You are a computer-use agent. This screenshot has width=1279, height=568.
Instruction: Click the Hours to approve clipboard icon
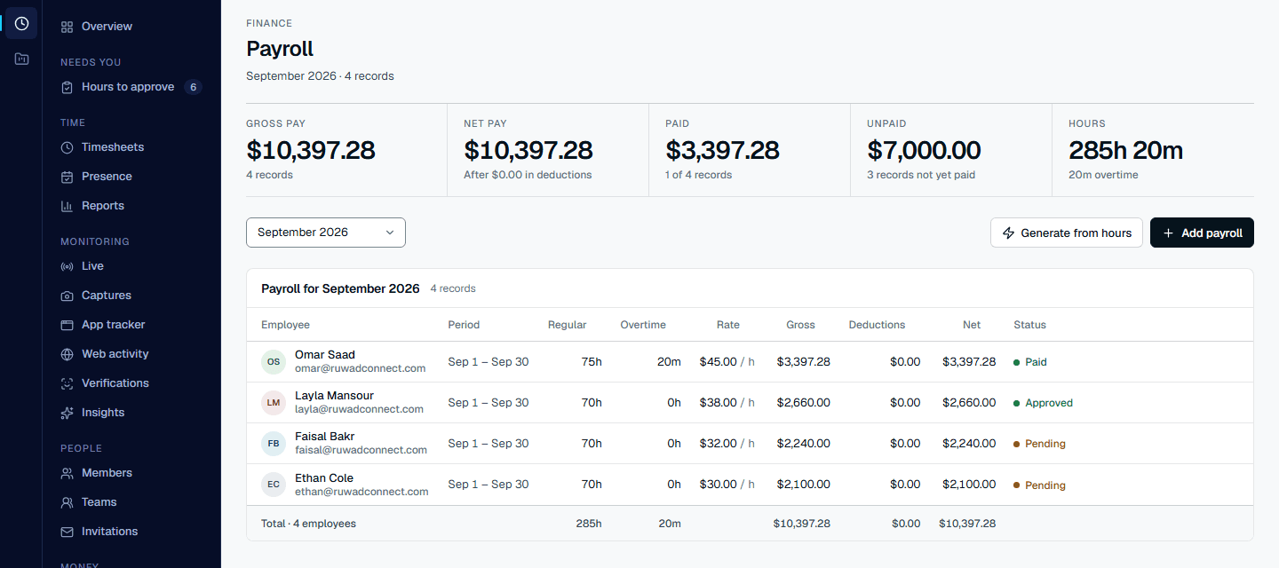(x=67, y=87)
